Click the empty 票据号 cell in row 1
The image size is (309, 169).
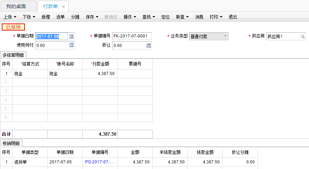click(135, 74)
